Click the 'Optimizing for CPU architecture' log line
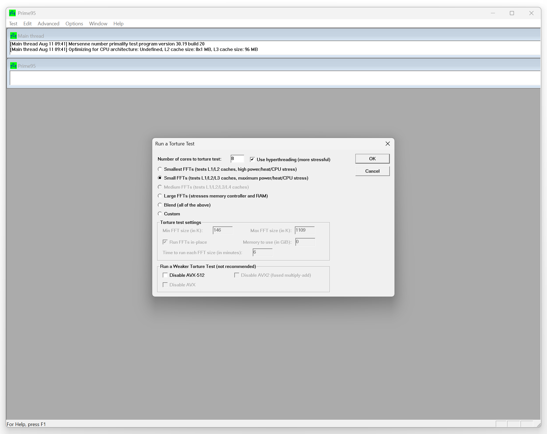Screen dimensions: 547x434 [134, 50]
